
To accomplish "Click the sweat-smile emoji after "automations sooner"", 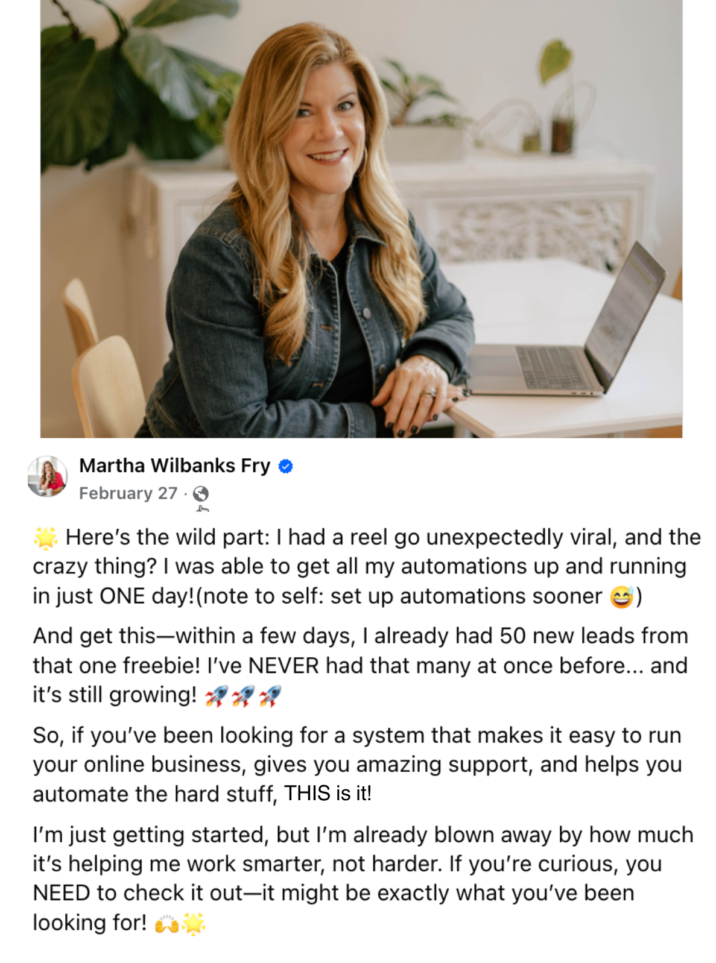I will pyautogui.click(x=622, y=596).
